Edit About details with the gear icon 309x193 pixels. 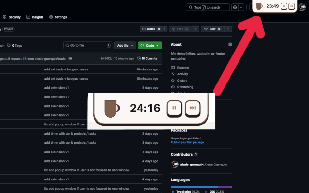tap(230, 44)
